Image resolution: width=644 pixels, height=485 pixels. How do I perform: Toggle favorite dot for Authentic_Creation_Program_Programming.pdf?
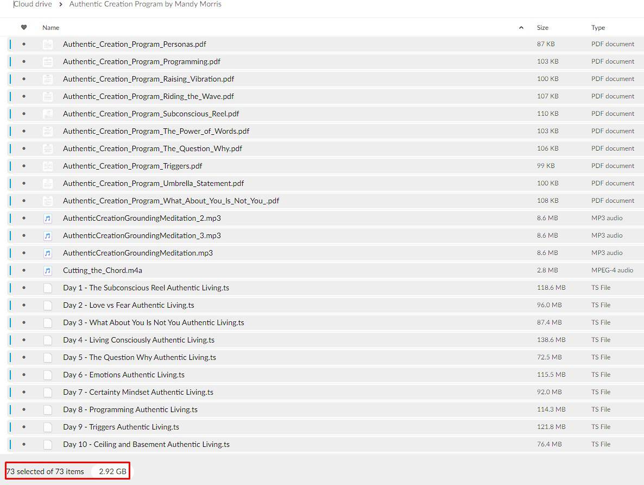(x=24, y=62)
